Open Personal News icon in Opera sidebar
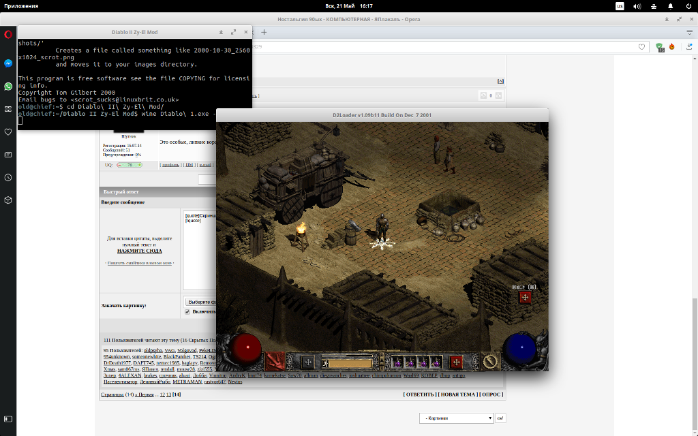Image resolution: width=698 pixels, height=436 pixels. [x=8, y=155]
